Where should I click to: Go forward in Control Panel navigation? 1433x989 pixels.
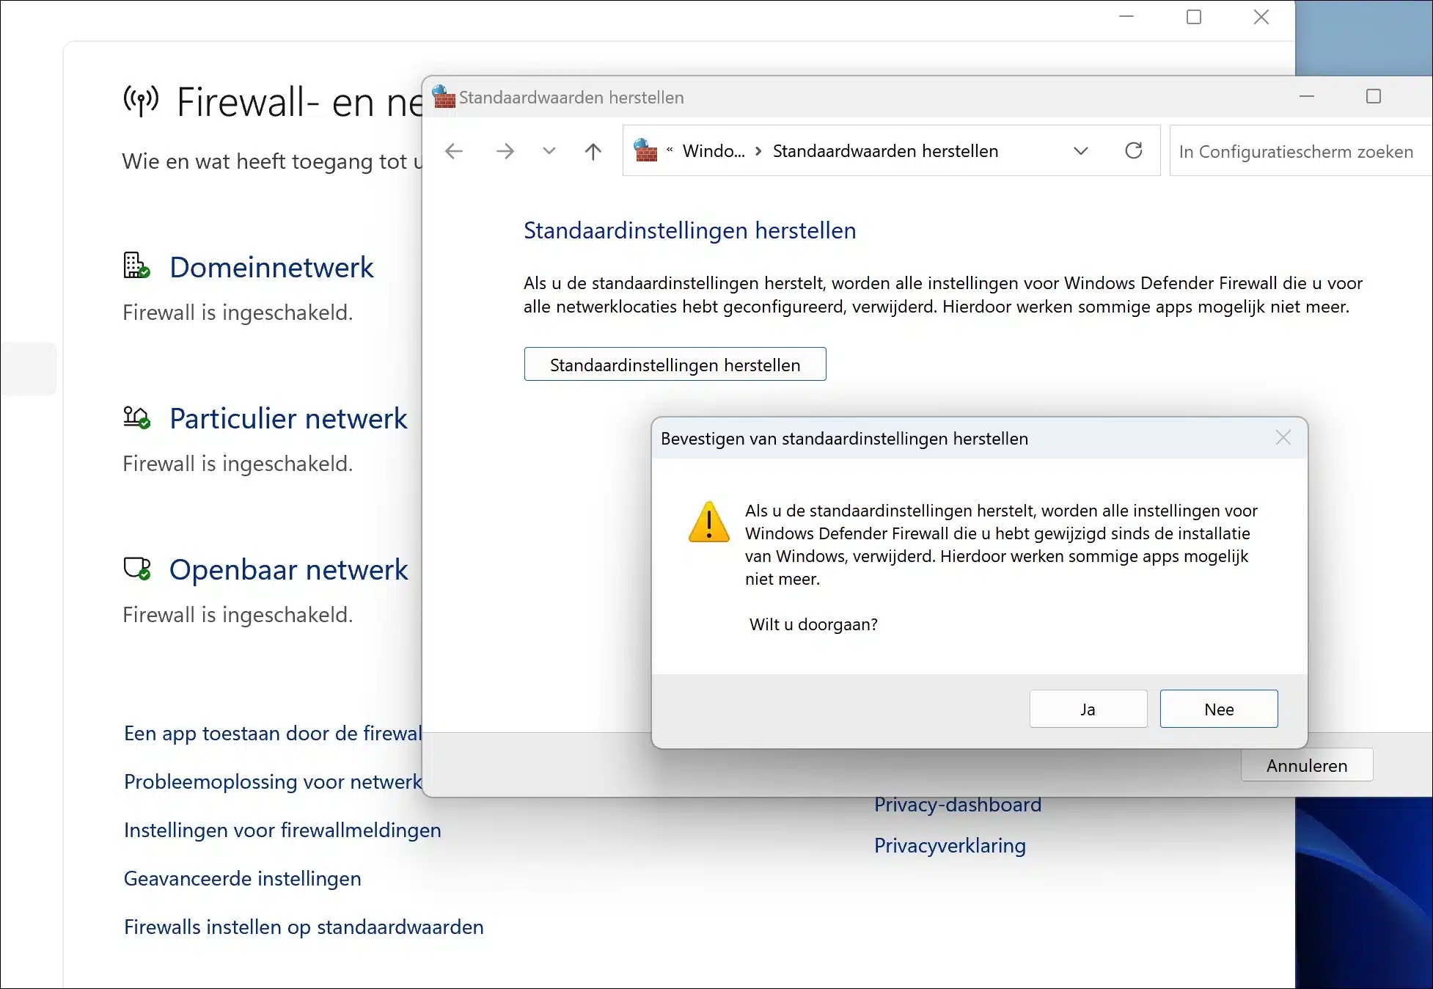[505, 151]
